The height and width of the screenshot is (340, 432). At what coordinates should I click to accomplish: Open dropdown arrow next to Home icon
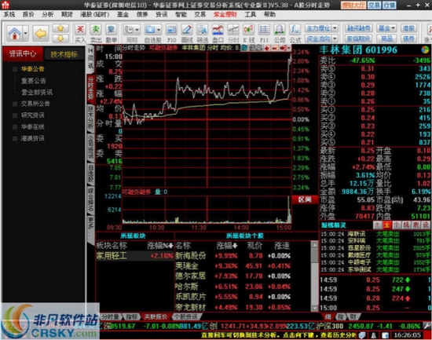point(25,33)
